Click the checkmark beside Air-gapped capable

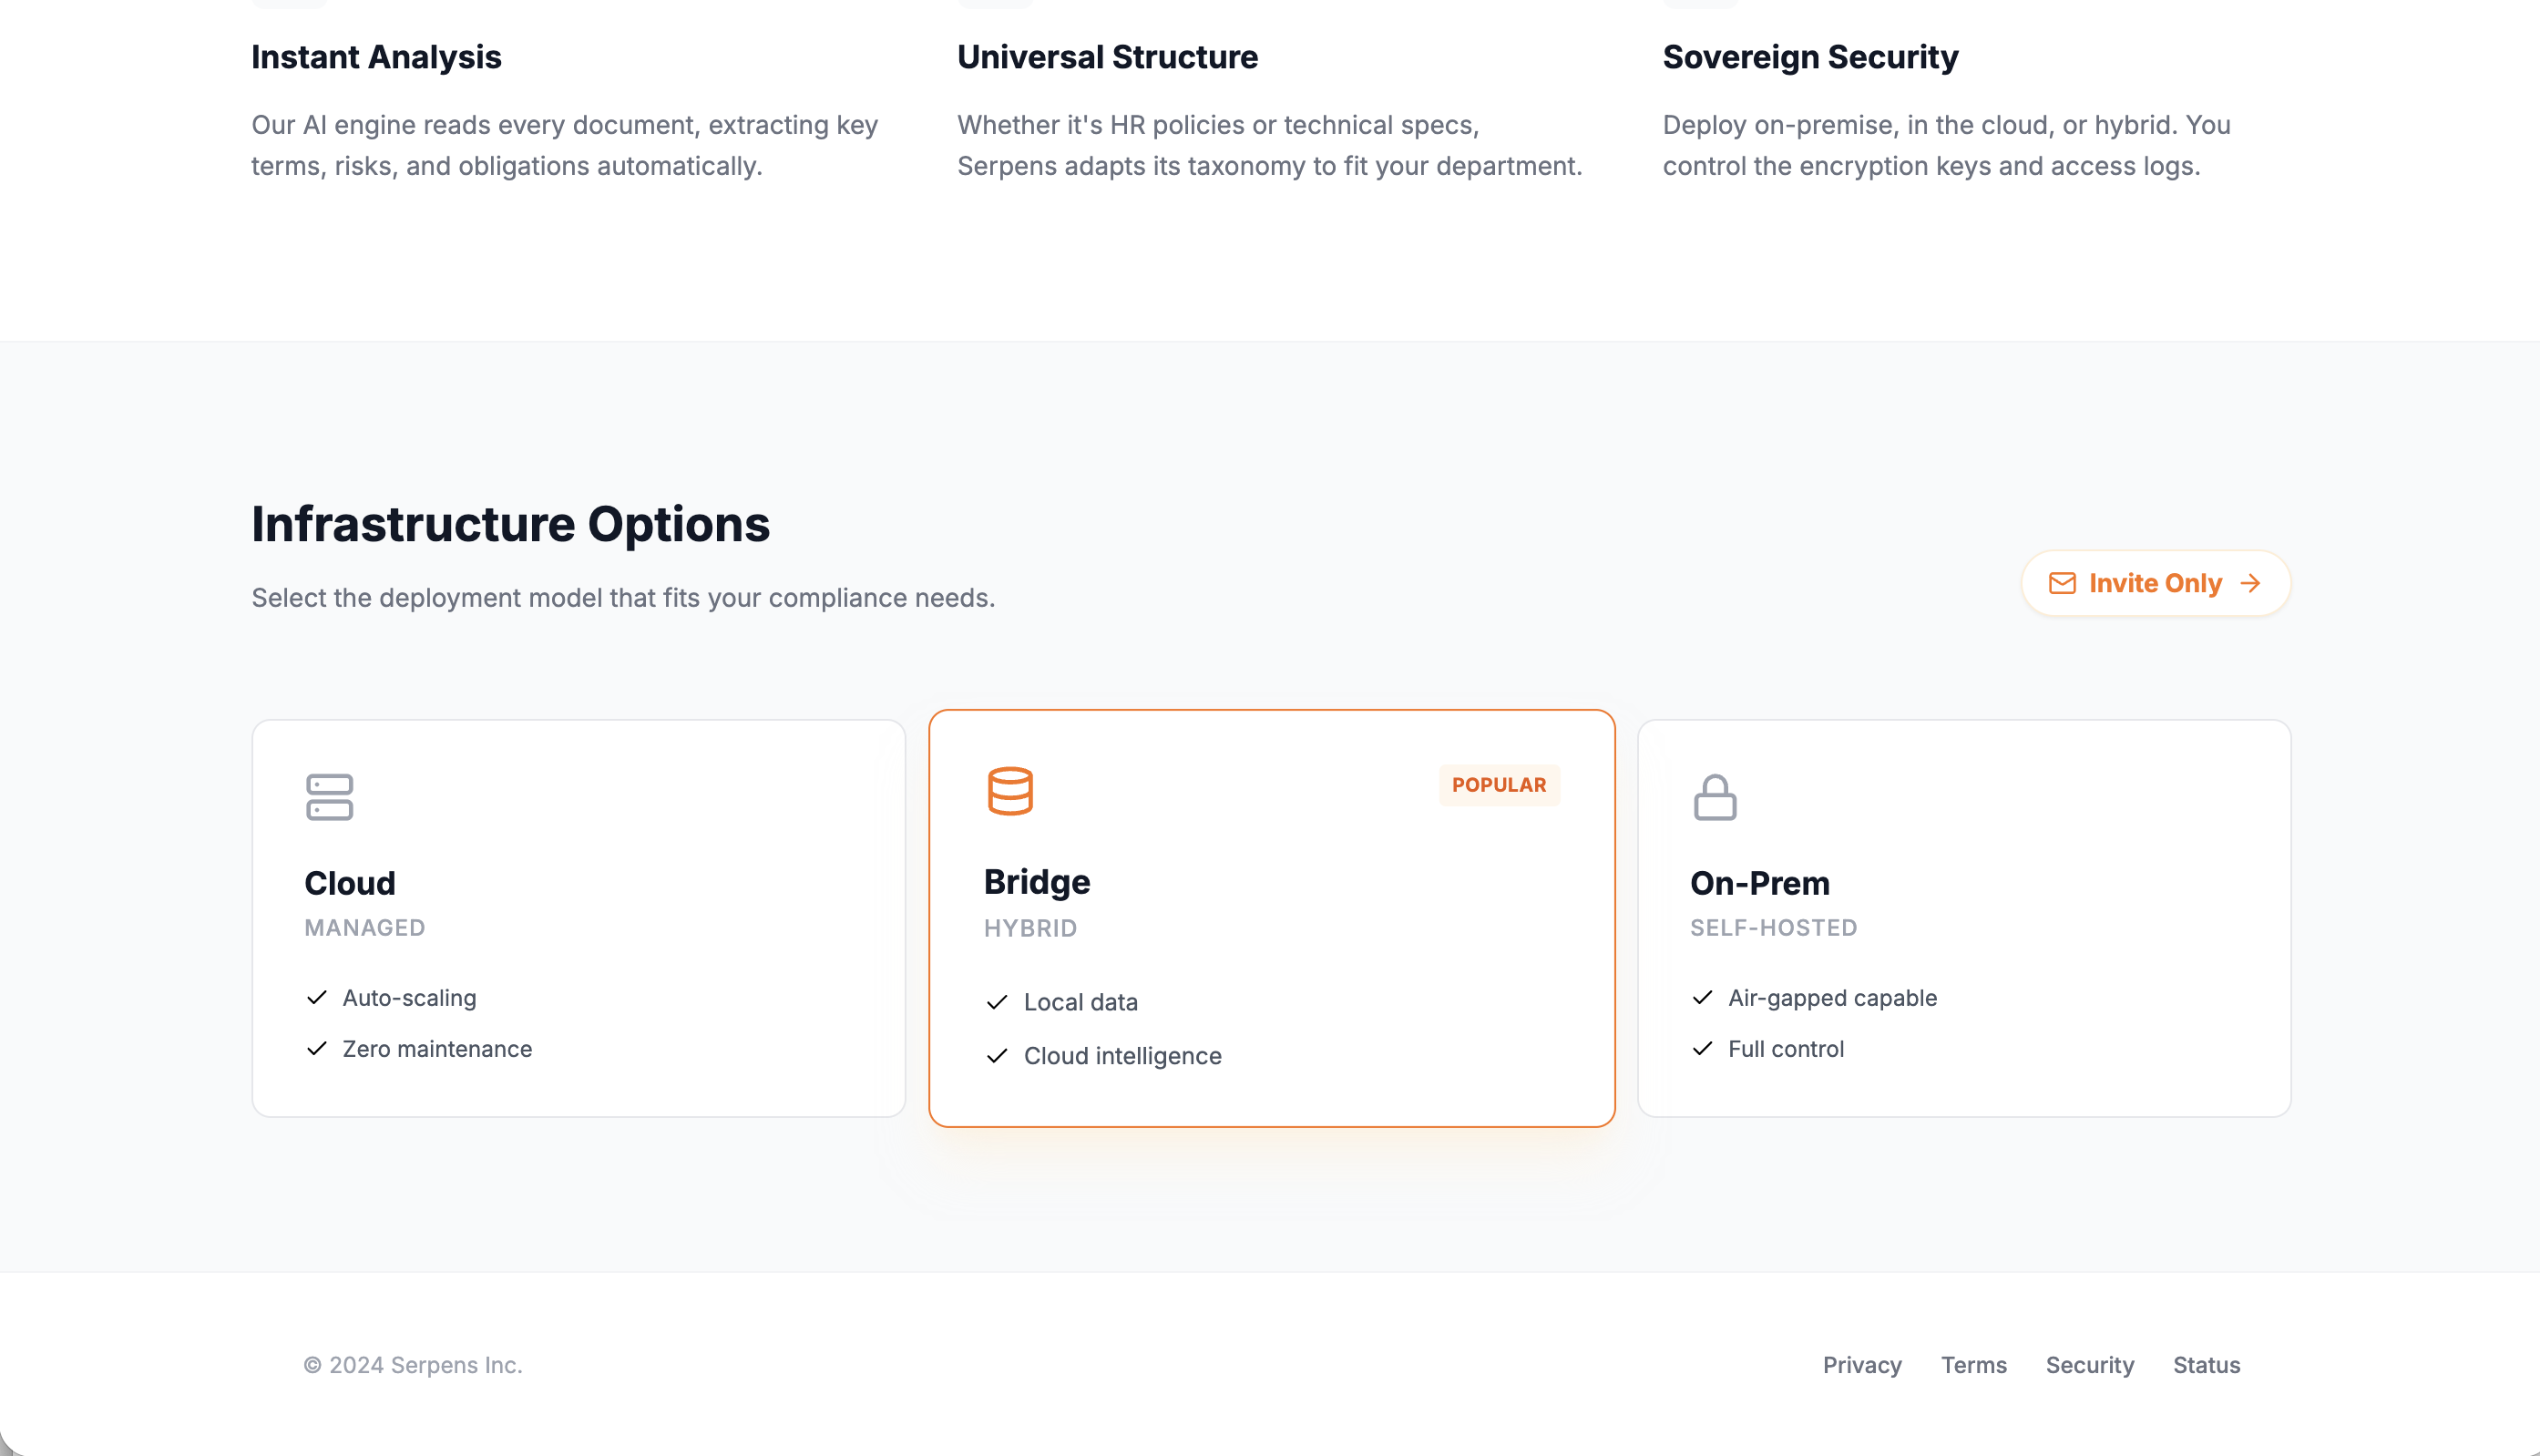[1703, 997]
